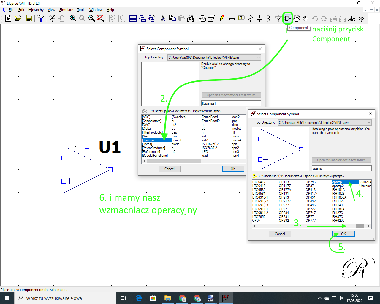The height and width of the screenshot is (304, 380).
Task: Select the Move open-hand tool
Action: (297, 18)
